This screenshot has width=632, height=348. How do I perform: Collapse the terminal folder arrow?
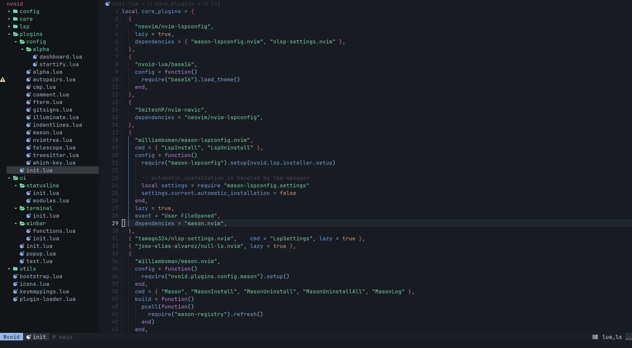click(x=16, y=208)
